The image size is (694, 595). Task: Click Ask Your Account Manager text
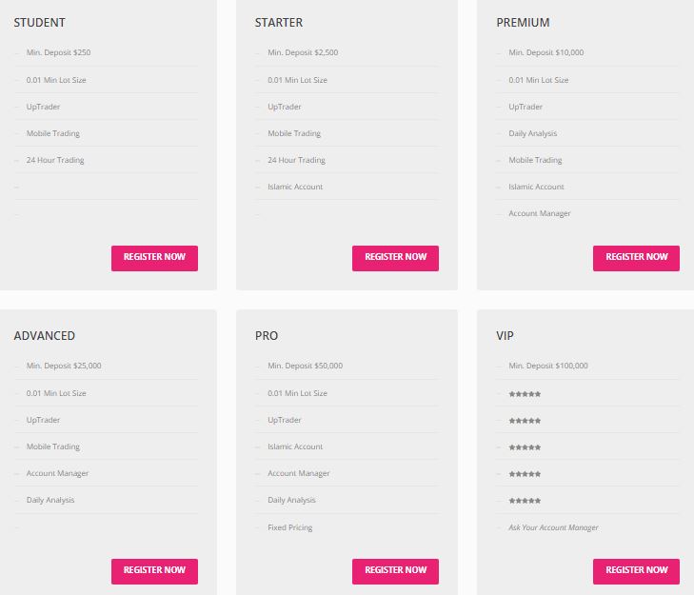click(553, 527)
